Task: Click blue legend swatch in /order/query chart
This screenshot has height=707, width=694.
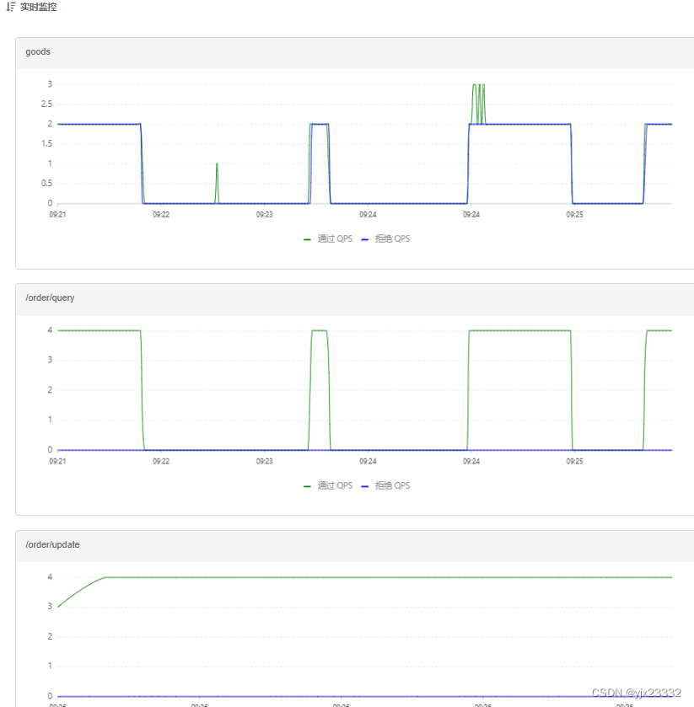Action: pyautogui.click(x=365, y=486)
